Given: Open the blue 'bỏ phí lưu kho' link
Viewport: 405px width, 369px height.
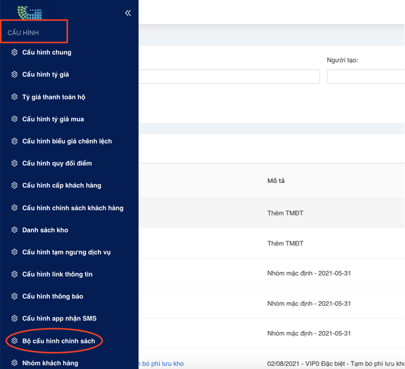Looking at the screenshot, I should click(161, 364).
